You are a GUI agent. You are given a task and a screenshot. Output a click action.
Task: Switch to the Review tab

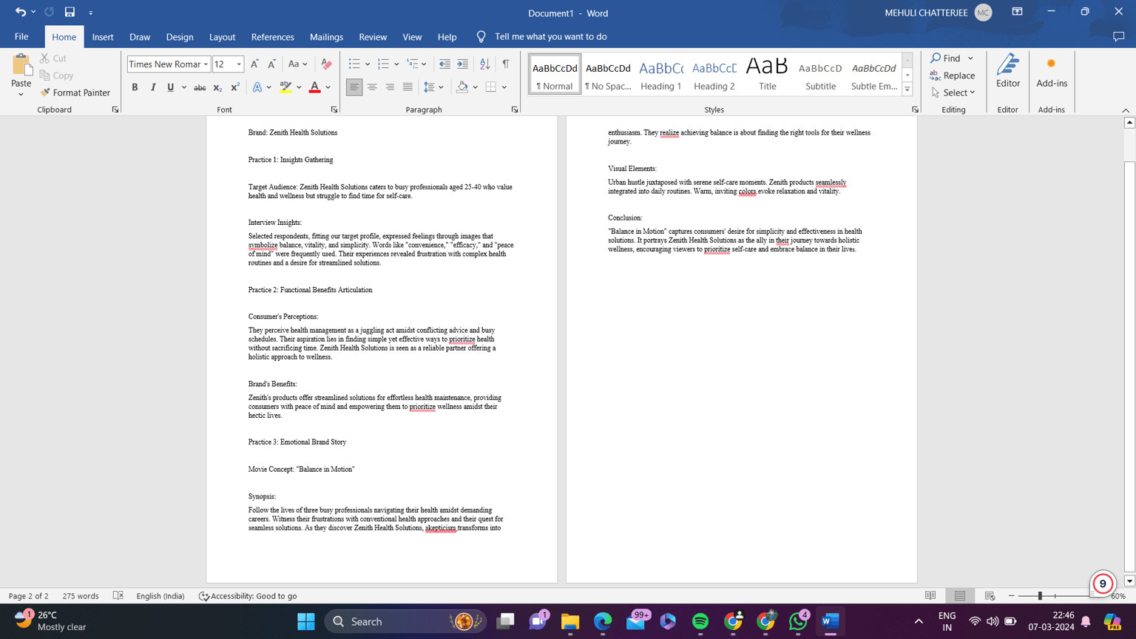pyautogui.click(x=373, y=36)
